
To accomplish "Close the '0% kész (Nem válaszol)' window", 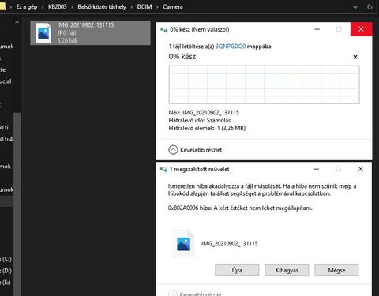I will tap(361, 29).
